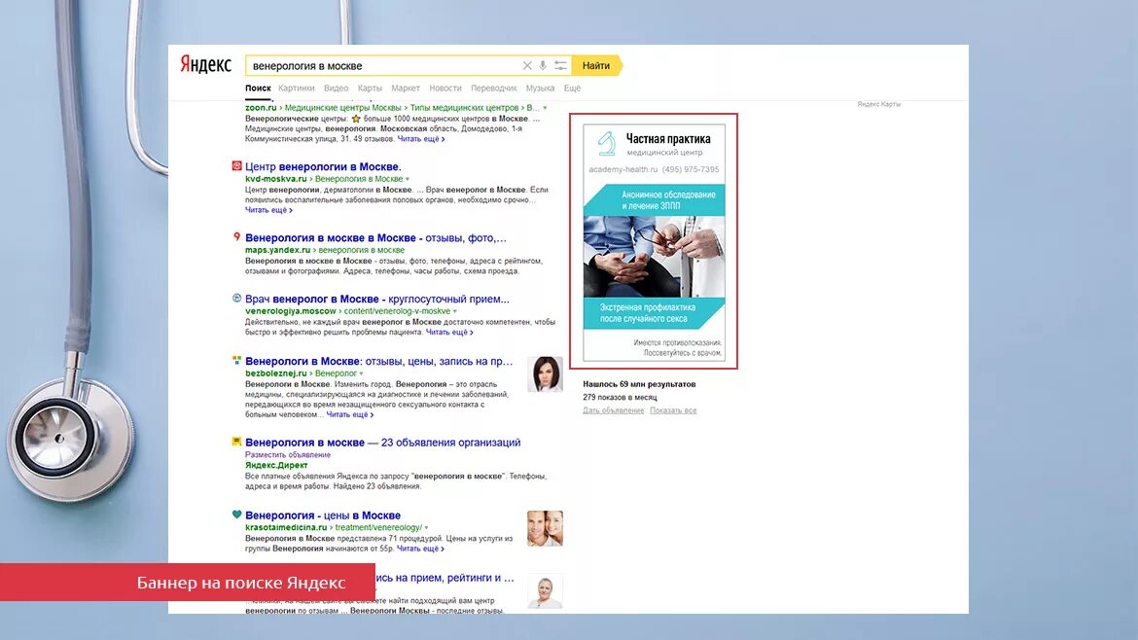Image resolution: width=1138 pixels, height=640 pixels.
Task: Click the Частная практика banner title
Action: point(668,138)
